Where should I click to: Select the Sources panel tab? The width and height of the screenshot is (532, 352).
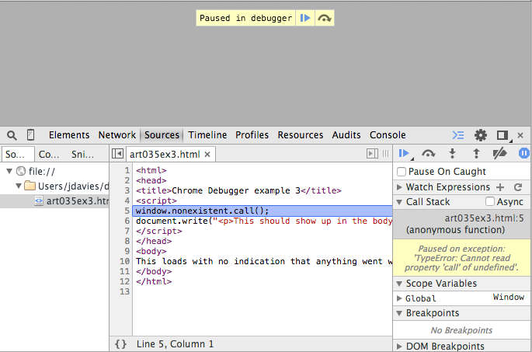162,135
